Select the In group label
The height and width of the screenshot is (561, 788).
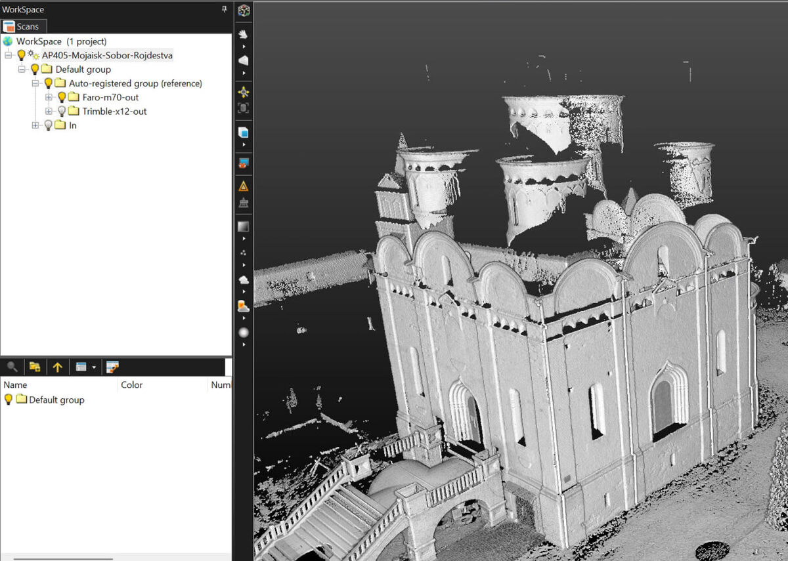tap(72, 125)
